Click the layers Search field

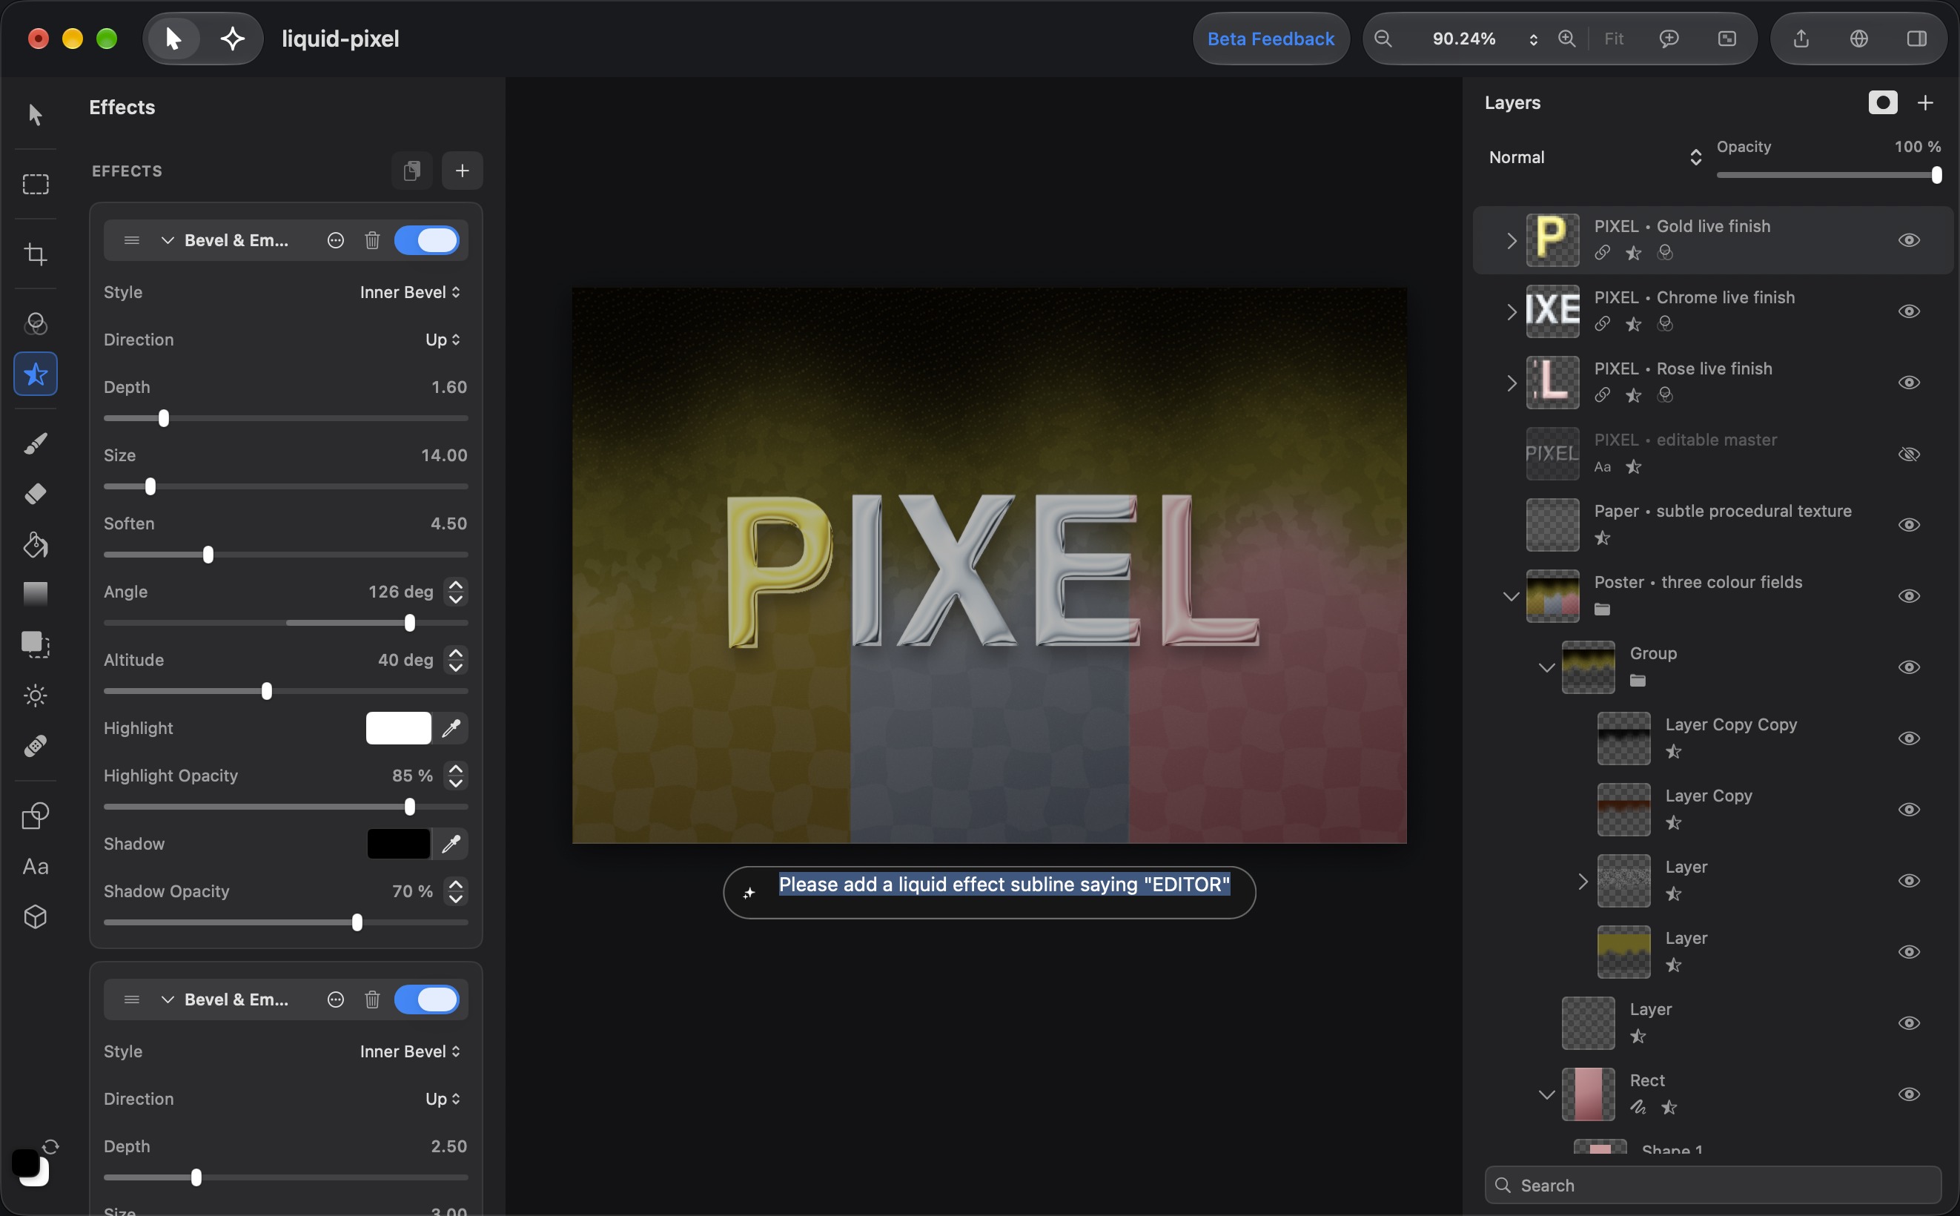(x=1712, y=1186)
